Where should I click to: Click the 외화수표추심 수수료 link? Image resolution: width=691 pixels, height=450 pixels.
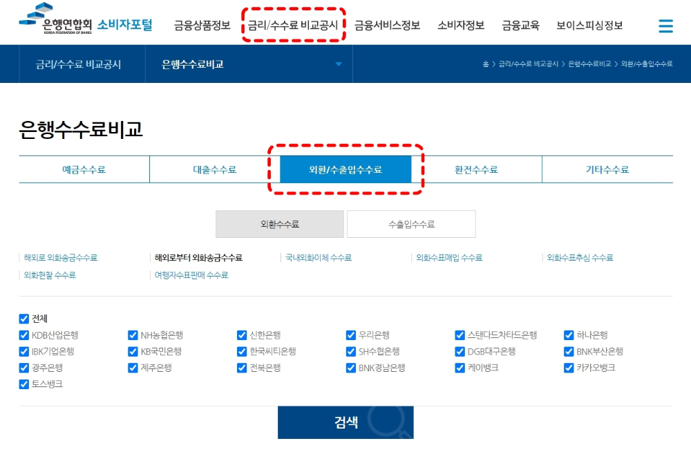pyautogui.click(x=580, y=257)
